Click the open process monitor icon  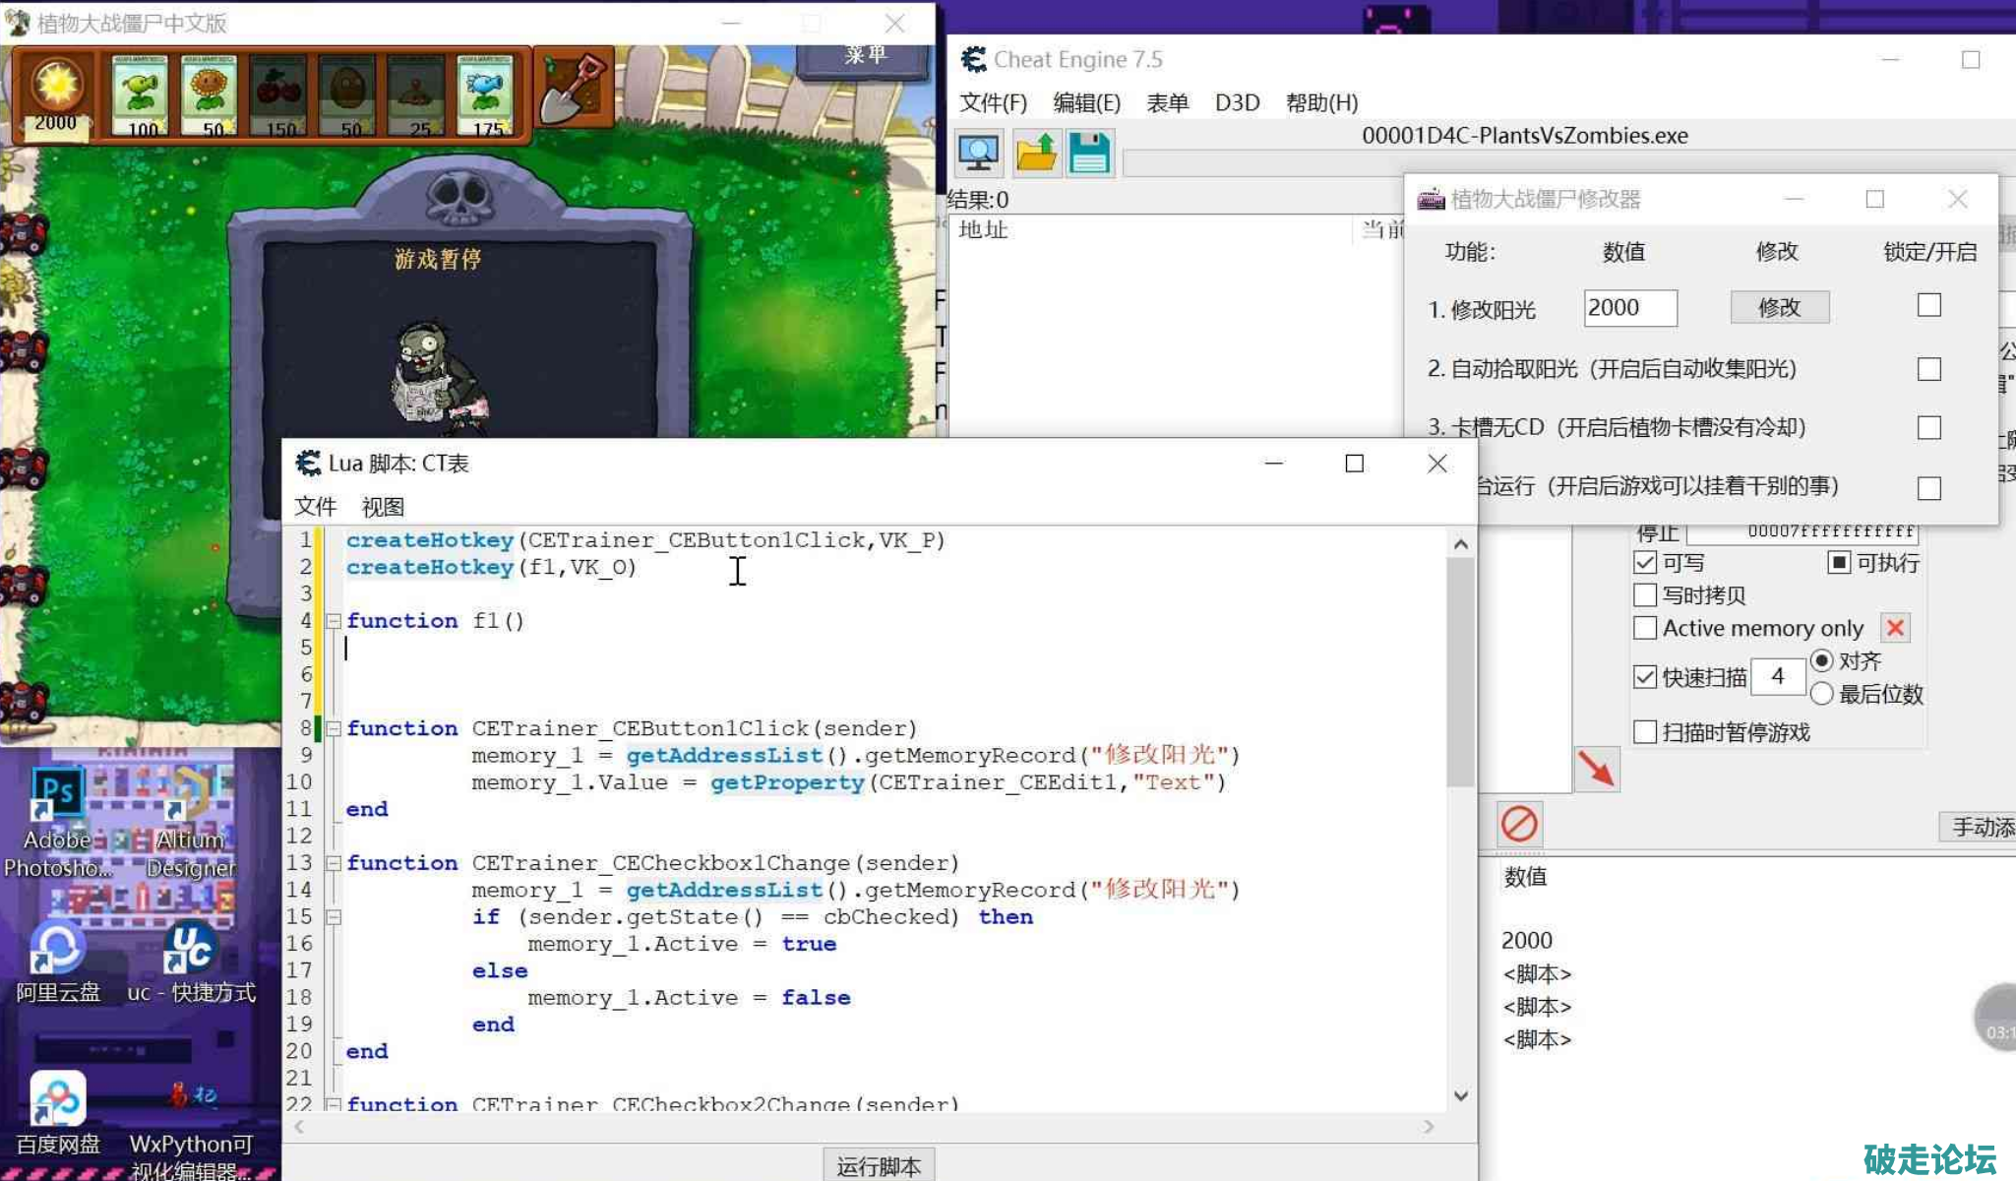978,154
